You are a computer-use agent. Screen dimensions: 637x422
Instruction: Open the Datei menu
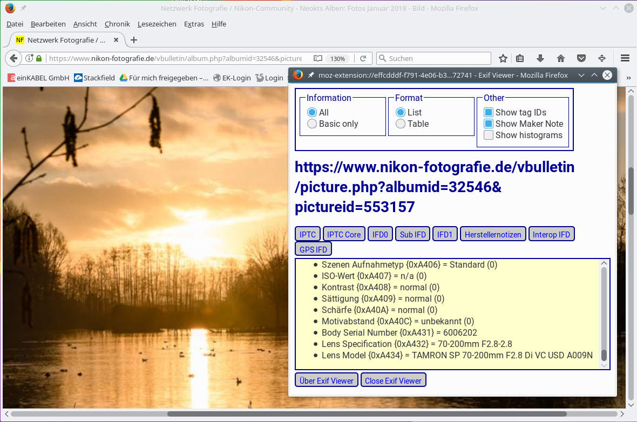point(15,24)
